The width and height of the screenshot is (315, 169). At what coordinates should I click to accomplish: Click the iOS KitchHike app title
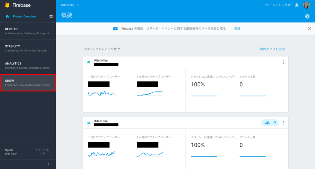coord(101,121)
